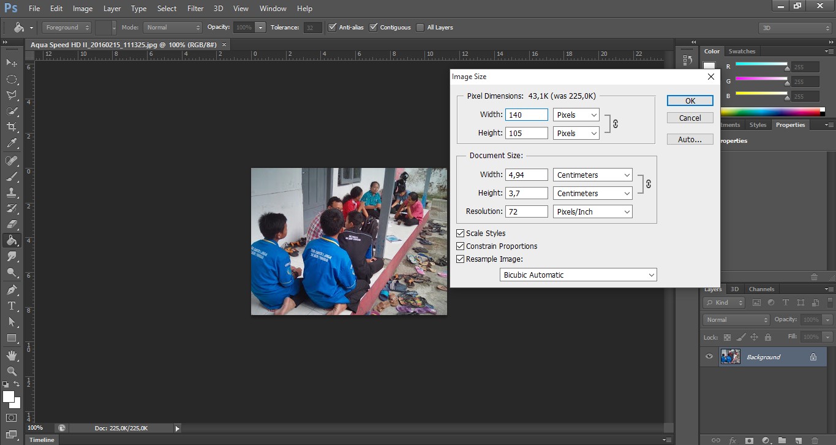Viewport: 836px width, 445px height.
Task: Open the Window menu
Action: 273,9
